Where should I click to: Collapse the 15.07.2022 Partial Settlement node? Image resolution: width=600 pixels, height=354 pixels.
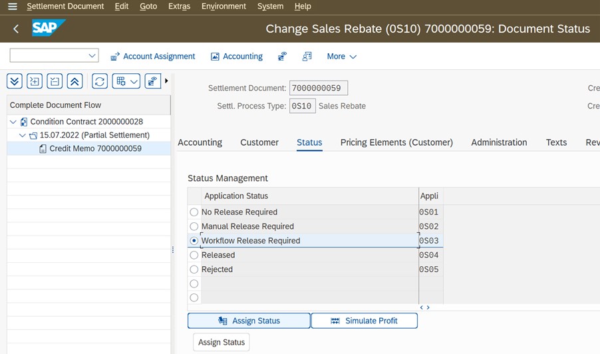(22, 135)
